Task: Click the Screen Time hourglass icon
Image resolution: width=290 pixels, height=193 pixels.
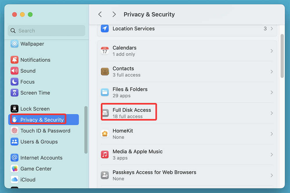Action: 14,93
